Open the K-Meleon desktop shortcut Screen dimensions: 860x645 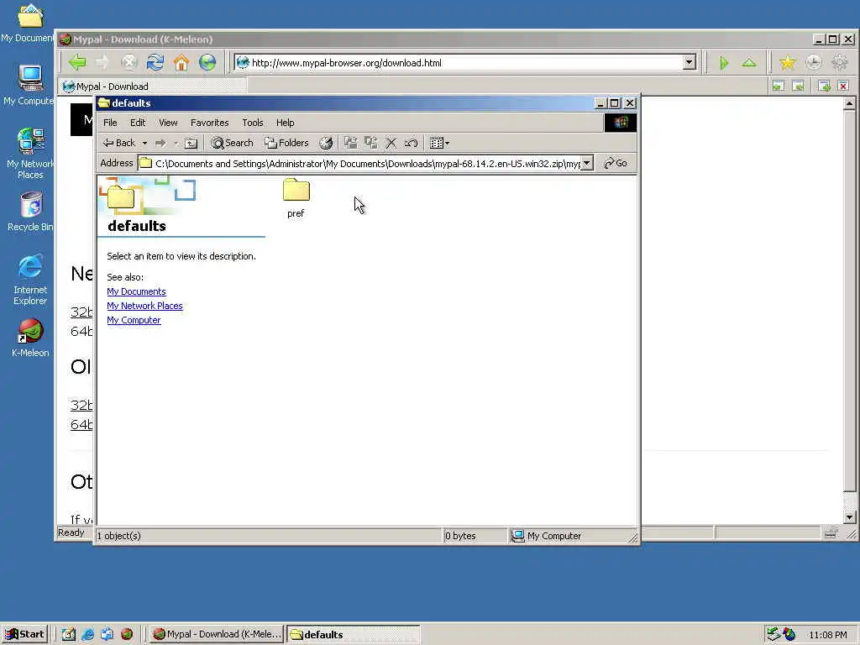(30, 338)
